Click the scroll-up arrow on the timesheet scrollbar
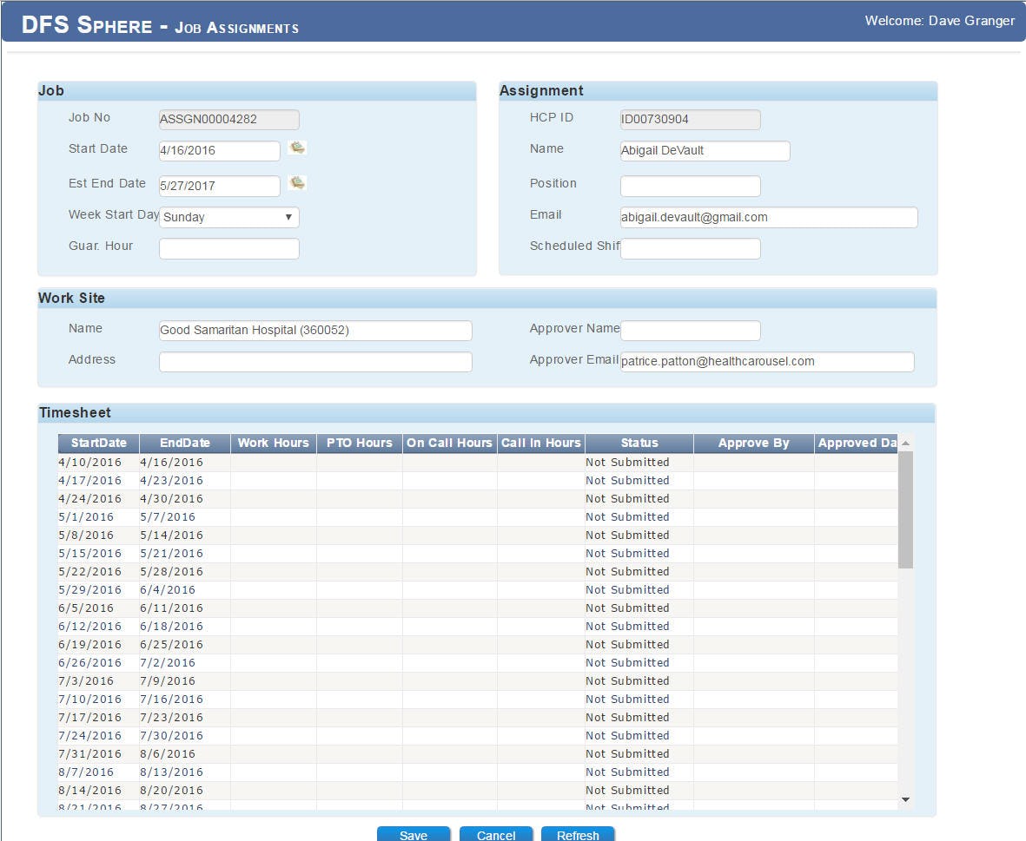Screen dimensions: 1026x841 point(905,443)
